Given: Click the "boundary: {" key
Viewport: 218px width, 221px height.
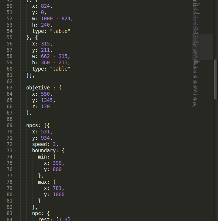Looking at the screenshot, I should (48, 150).
